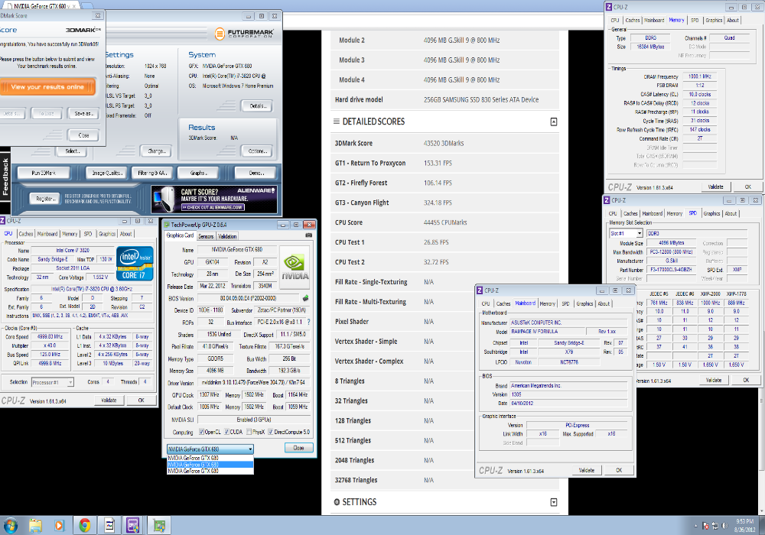Click the Close button in GPU-Z

click(298, 448)
